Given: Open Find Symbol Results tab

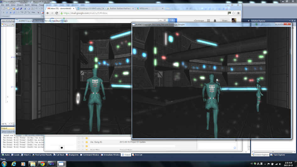Looking at the screenshot, I should pos(42,155).
